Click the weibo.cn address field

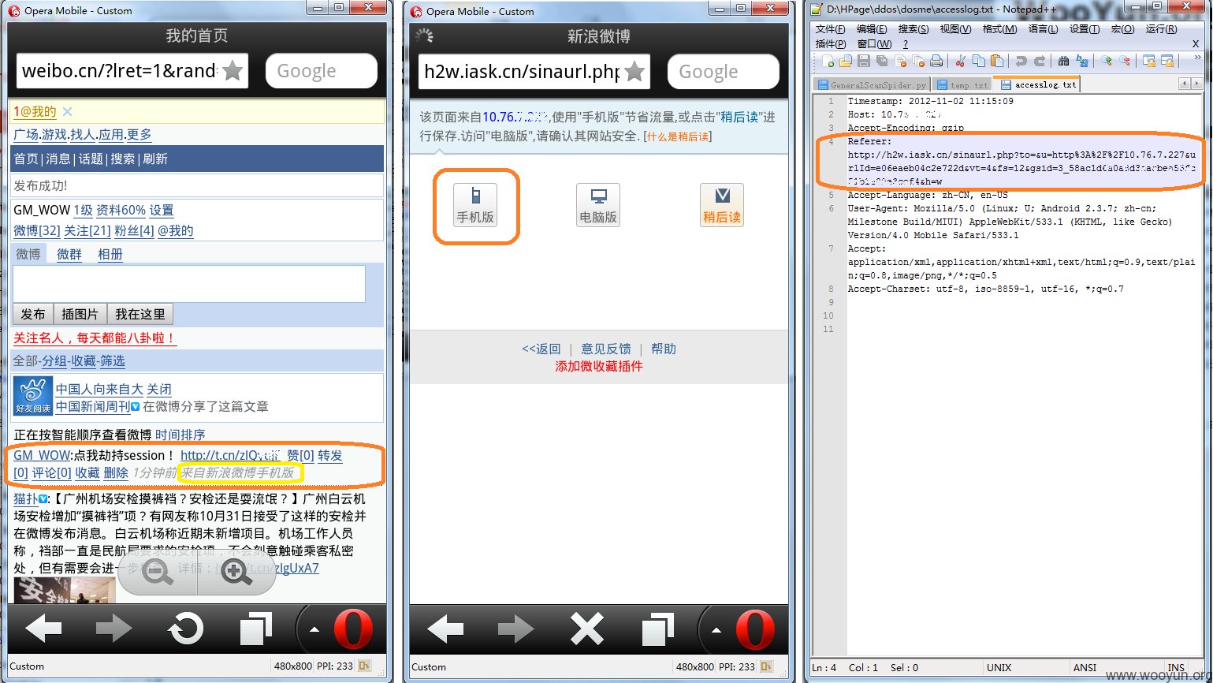[118, 71]
